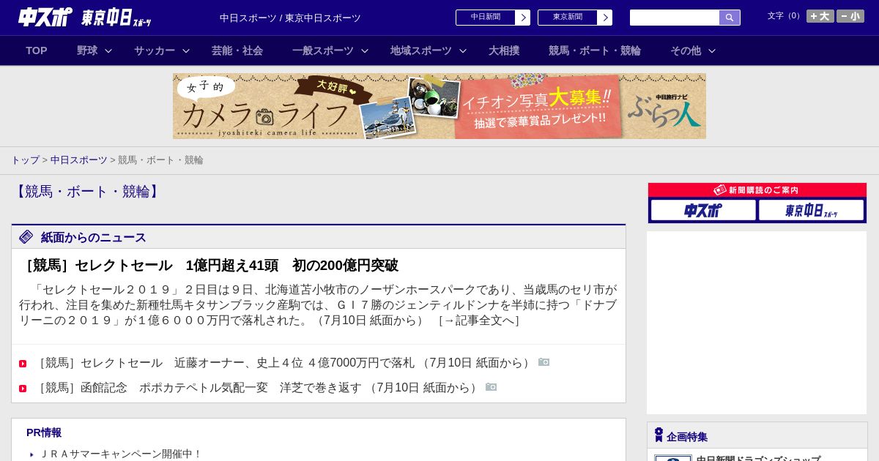The height and width of the screenshot is (461, 879).
Task: Click the 東京中日スポーツ logo in header
Action: (x=116, y=18)
